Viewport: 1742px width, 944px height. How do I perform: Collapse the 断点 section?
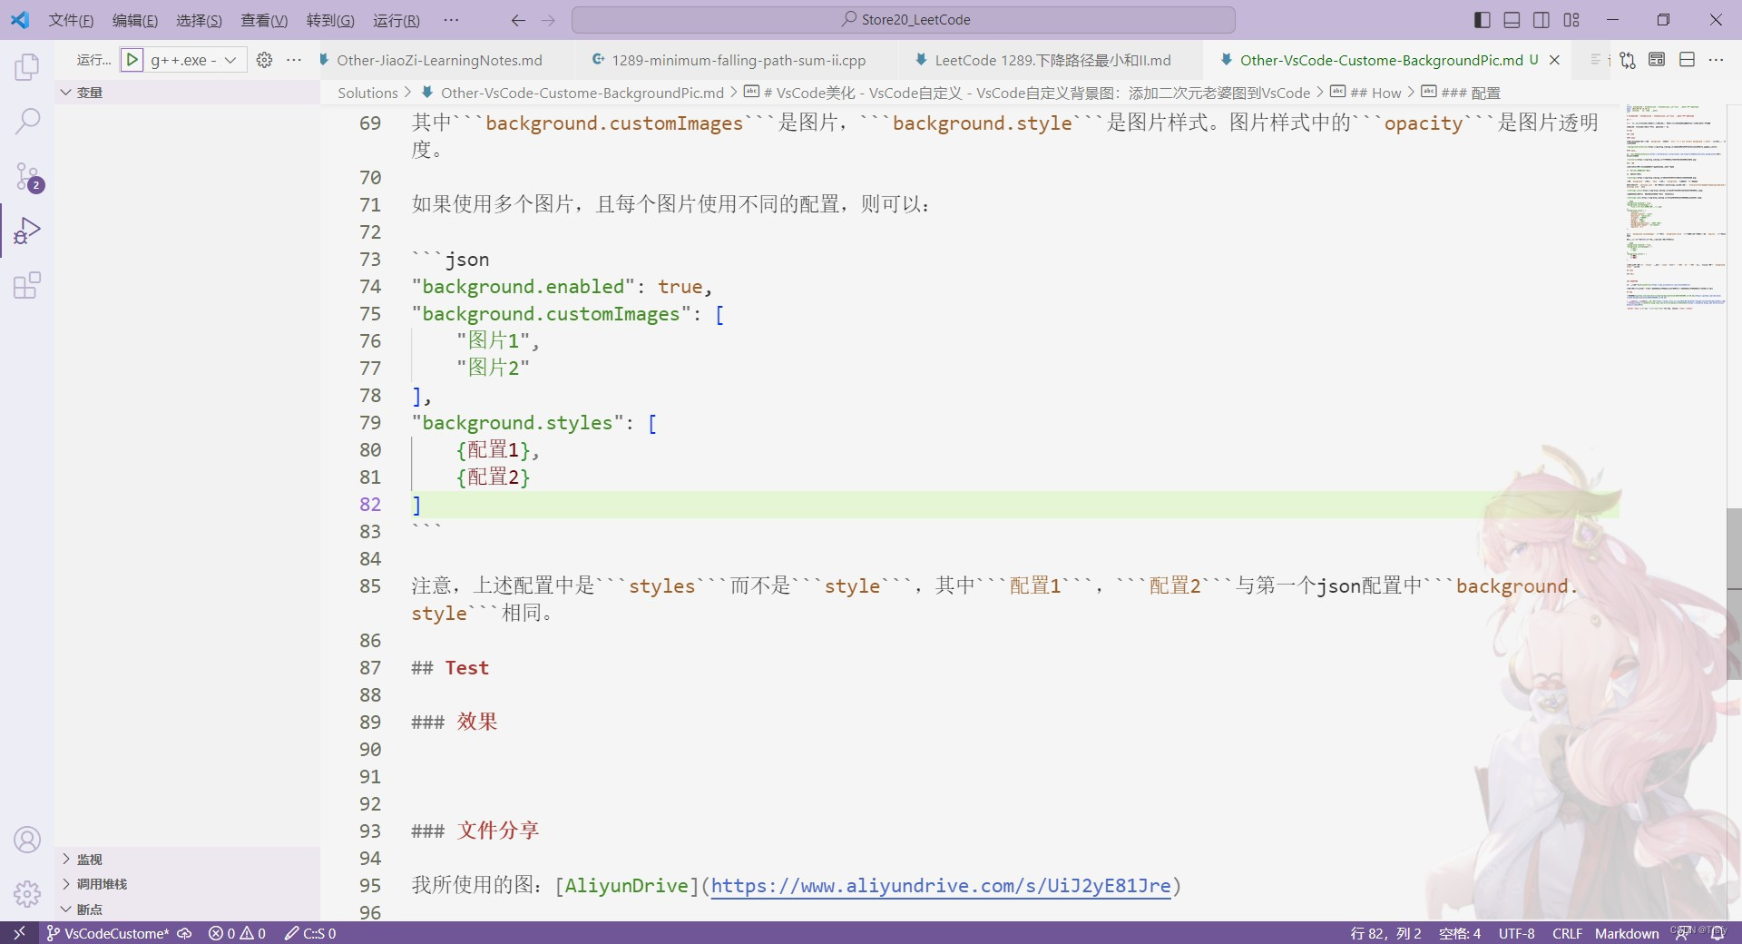(x=187, y=909)
